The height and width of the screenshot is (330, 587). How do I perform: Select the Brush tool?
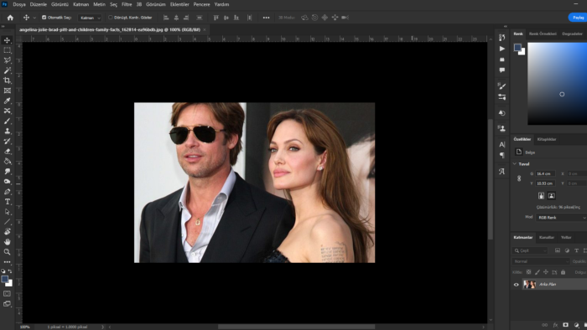[x=7, y=121]
